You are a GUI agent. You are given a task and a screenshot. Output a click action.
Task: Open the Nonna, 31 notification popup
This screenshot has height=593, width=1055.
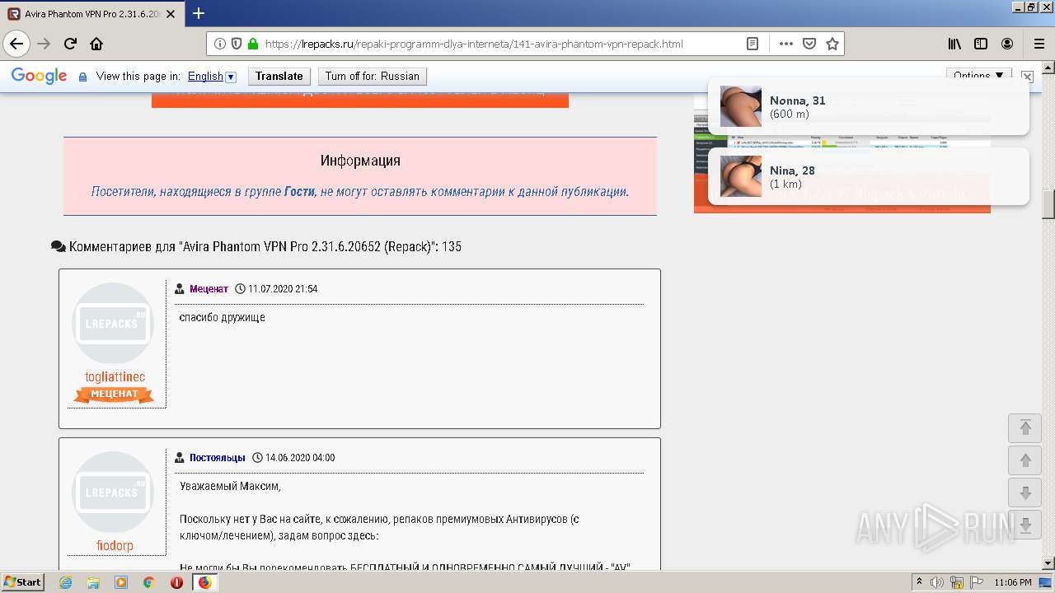(x=869, y=106)
